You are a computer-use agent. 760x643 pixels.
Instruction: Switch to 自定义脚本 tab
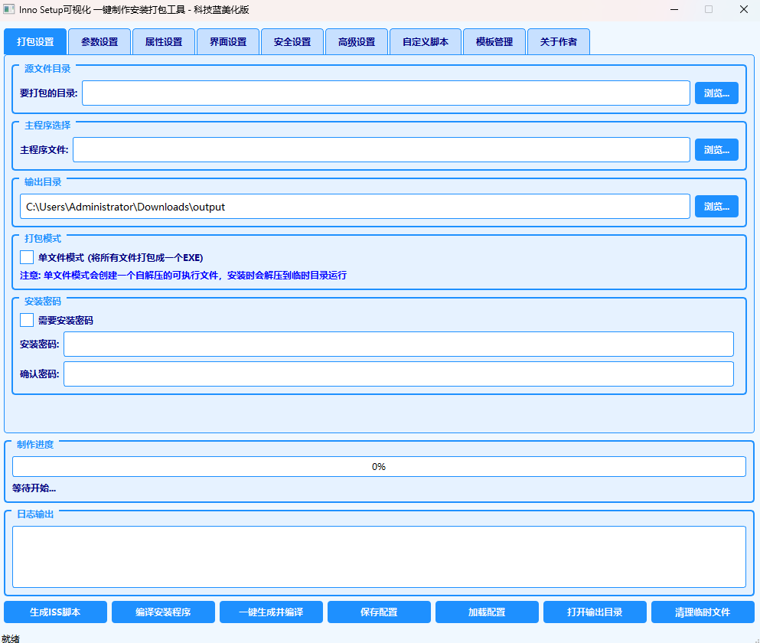[x=426, y=42]
